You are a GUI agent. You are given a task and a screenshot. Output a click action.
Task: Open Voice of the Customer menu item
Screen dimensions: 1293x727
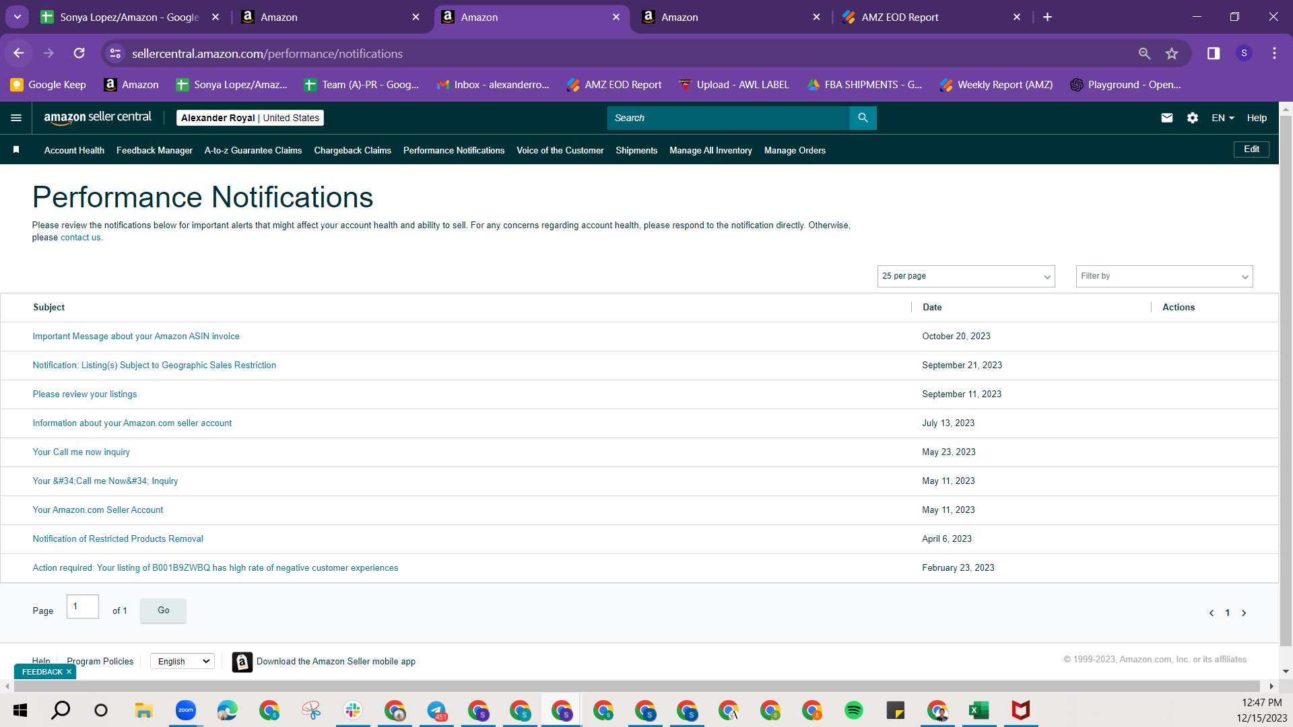[560, 150]
